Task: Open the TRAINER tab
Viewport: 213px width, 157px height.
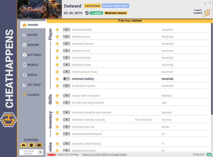Action: click(33, 25)
